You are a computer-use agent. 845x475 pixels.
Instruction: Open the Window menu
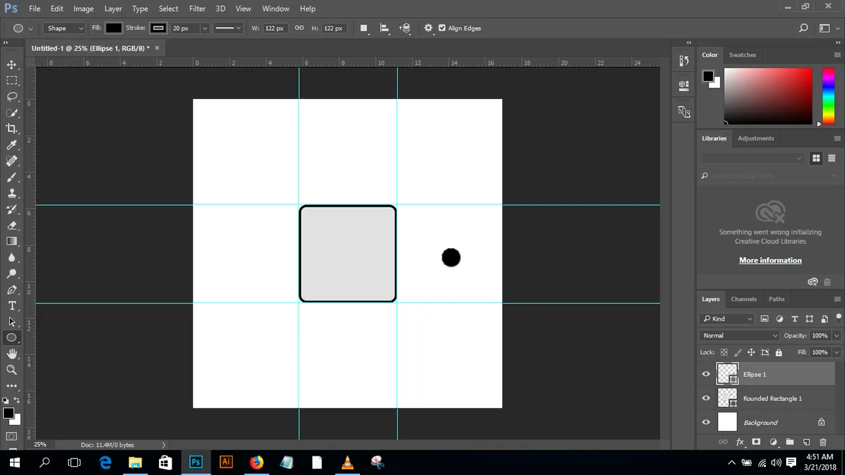pyautogui.click(x=275, y=9)
